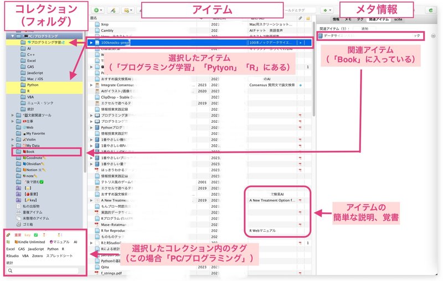This screenshot has height=281, width=443.
Task: Click the book icon of Pythonプログ row
Action: point(97,128)
